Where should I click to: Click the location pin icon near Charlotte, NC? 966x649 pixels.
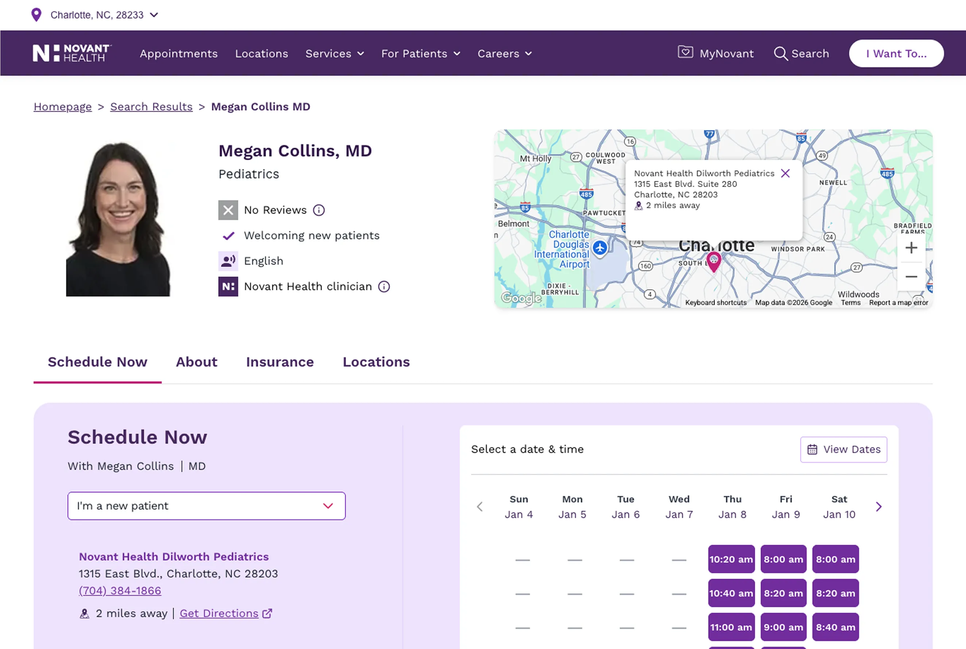36,15
